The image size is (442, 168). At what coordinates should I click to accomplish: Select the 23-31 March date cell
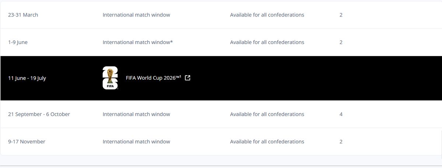[x=23, y=15]
